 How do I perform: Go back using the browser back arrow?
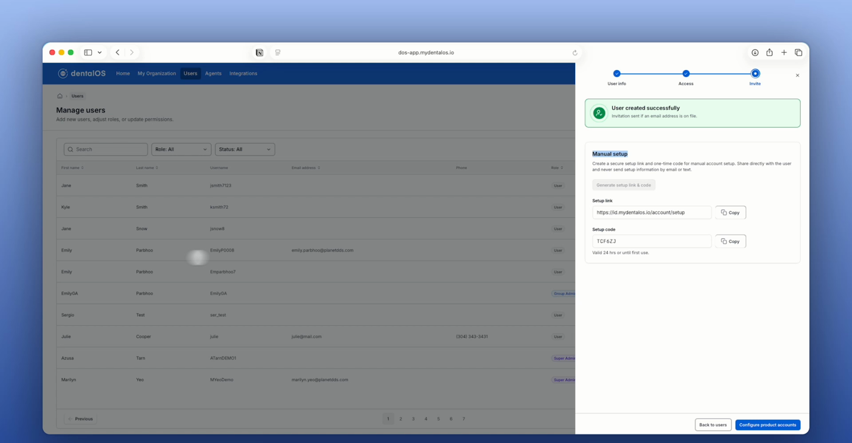[117, 53]
